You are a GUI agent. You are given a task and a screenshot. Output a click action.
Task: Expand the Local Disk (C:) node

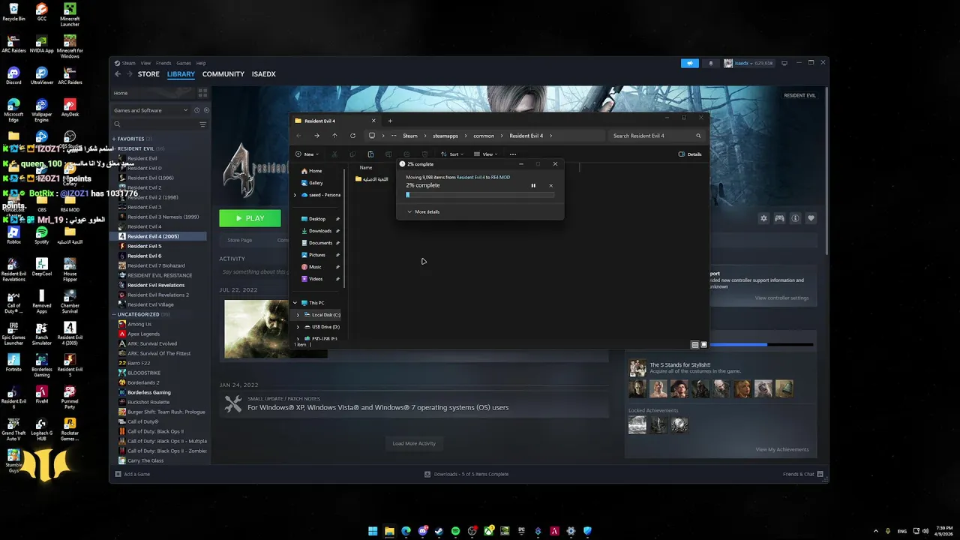(298, 315)
